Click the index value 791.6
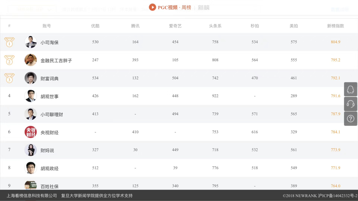This screenshot has width=358, height=201. 335,96
